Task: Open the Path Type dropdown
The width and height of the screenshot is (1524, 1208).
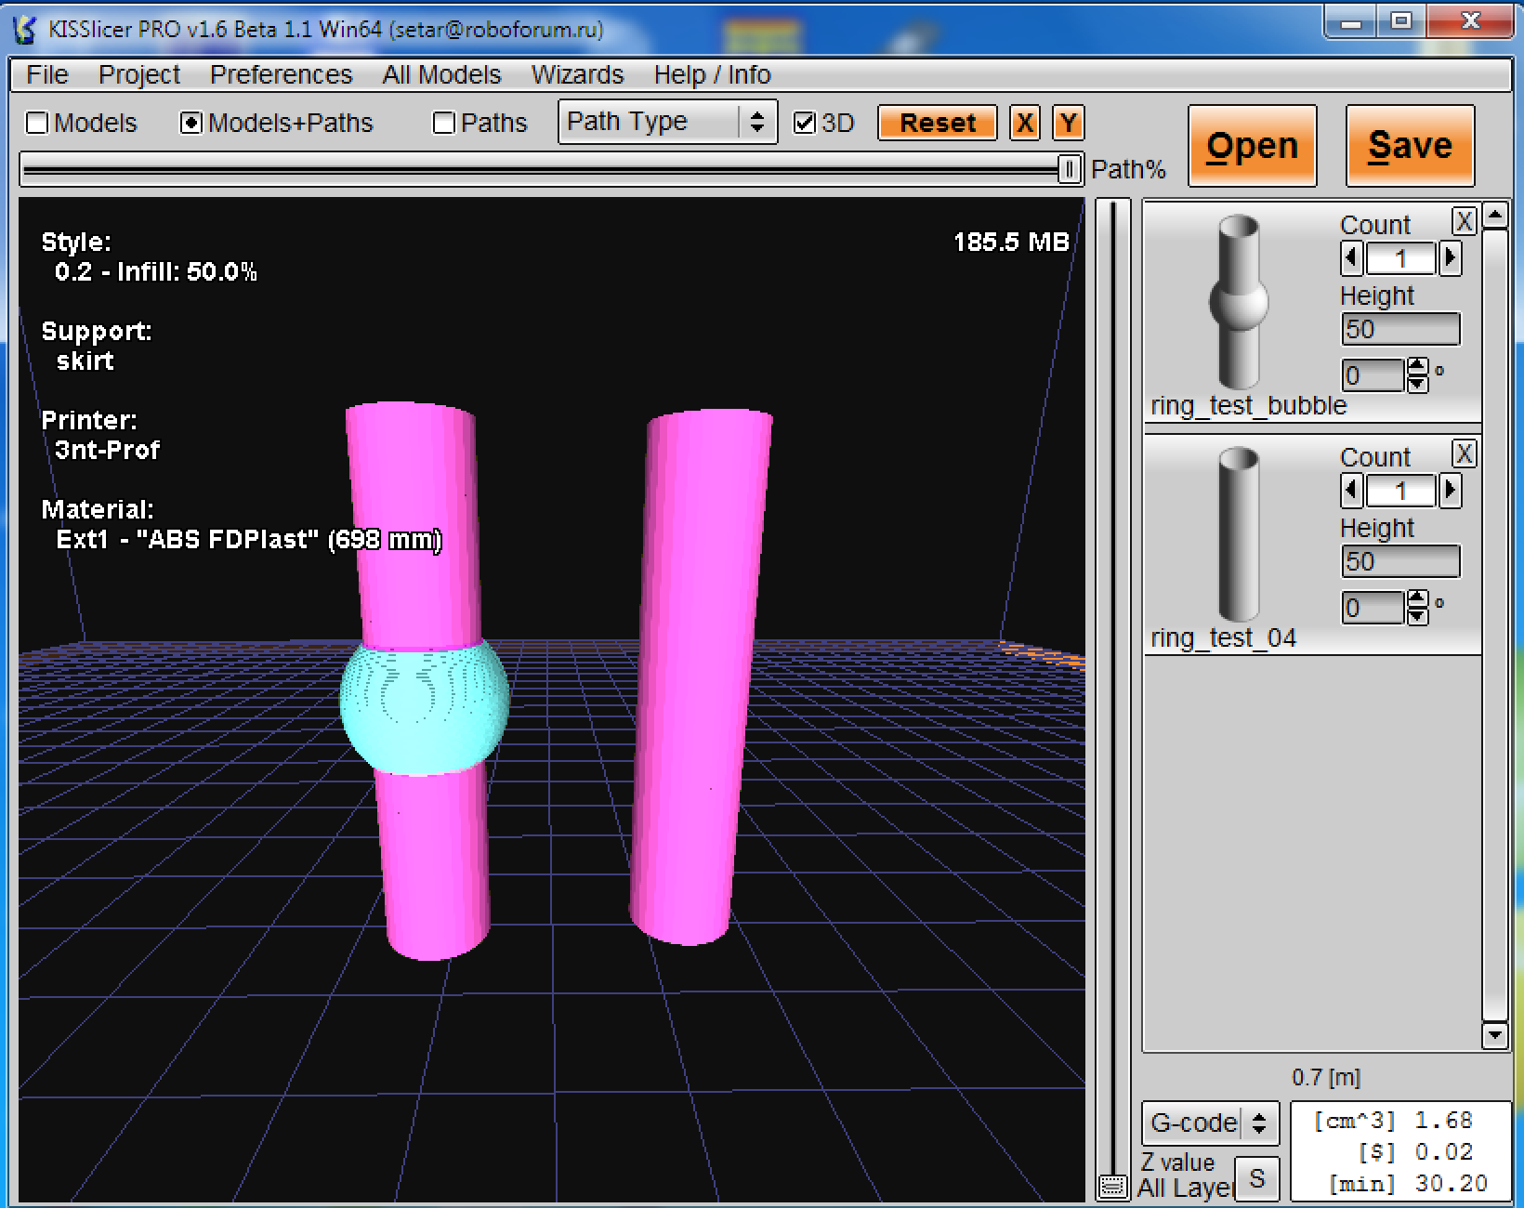Action: pos(666,123)
